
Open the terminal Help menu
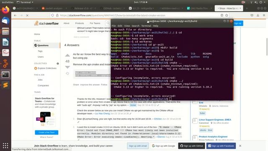point(155,26)
